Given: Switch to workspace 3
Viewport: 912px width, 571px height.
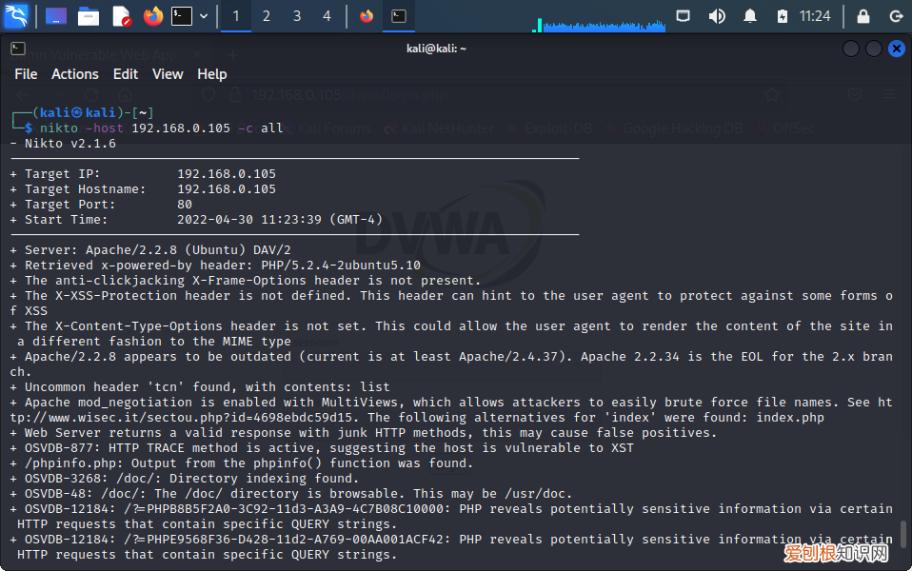Looking at the screenshot, I should tap(297, 16).
